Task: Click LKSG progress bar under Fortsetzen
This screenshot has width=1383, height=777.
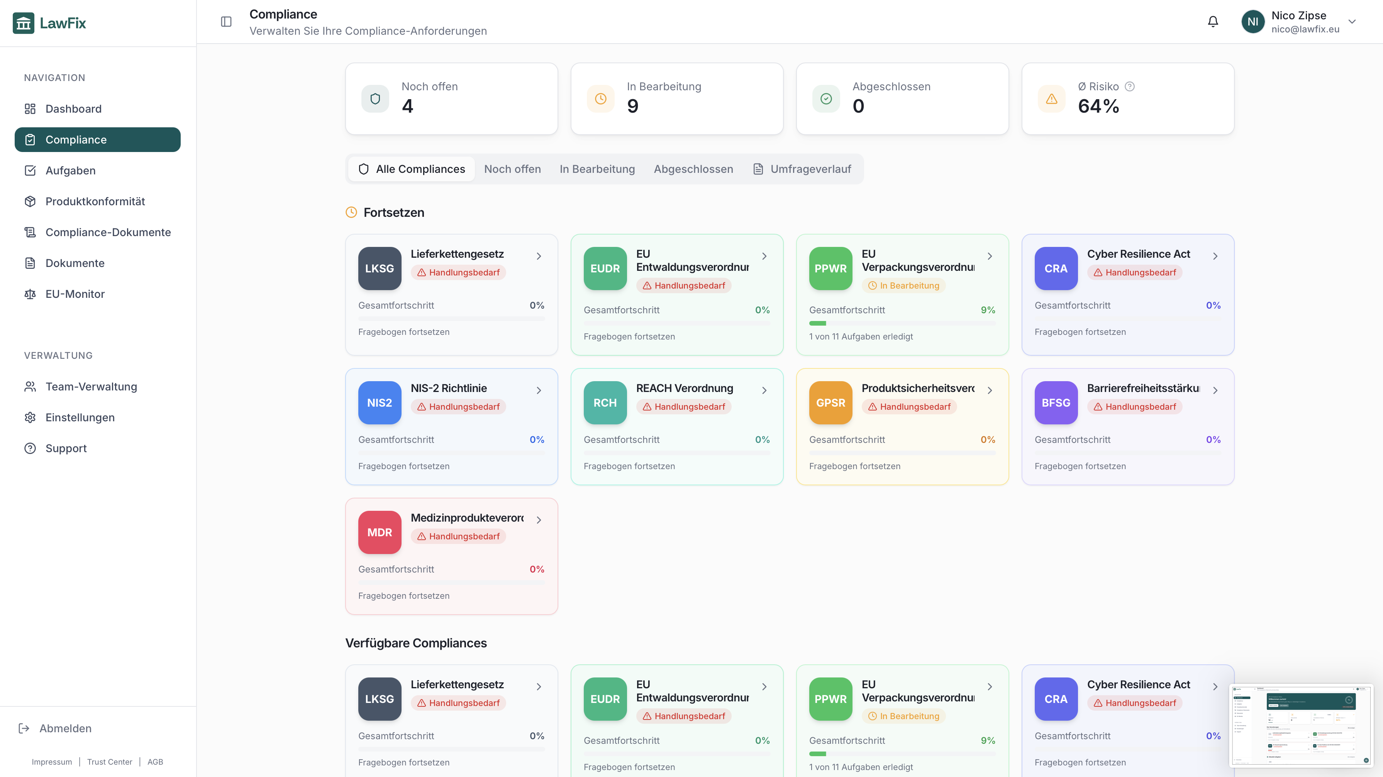Action: [x=451, y=319]
